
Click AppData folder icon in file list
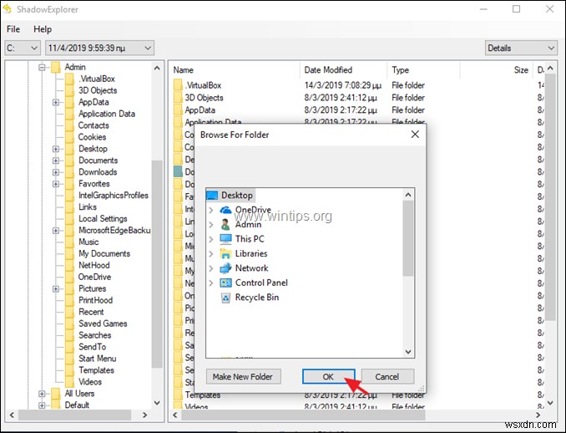pos(178,110)
